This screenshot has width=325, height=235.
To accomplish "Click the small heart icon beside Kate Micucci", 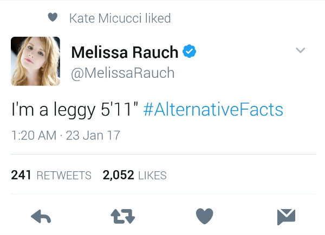I will pyautogui.click(x=53, y=18).
